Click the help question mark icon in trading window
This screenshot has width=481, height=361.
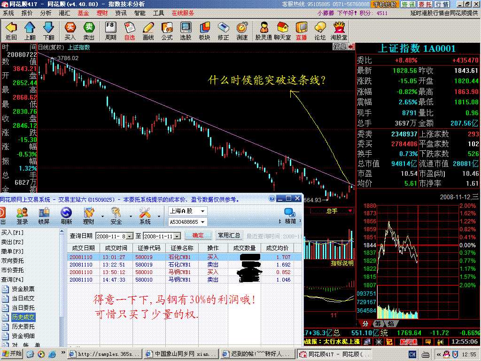pyautogui.click(x=272, y=199)
